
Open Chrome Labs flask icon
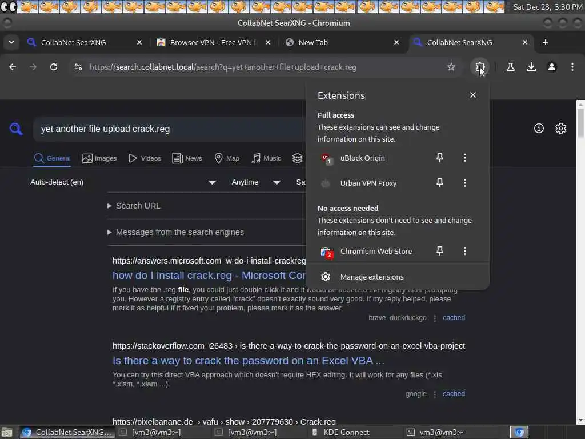tap(510, 67)
